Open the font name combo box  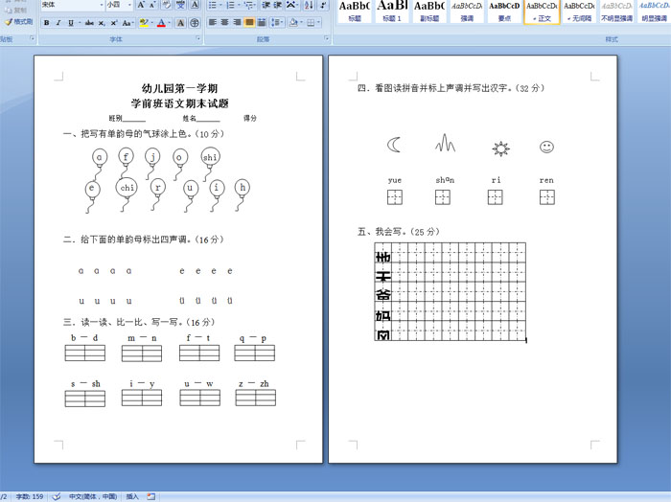(72, 5)
